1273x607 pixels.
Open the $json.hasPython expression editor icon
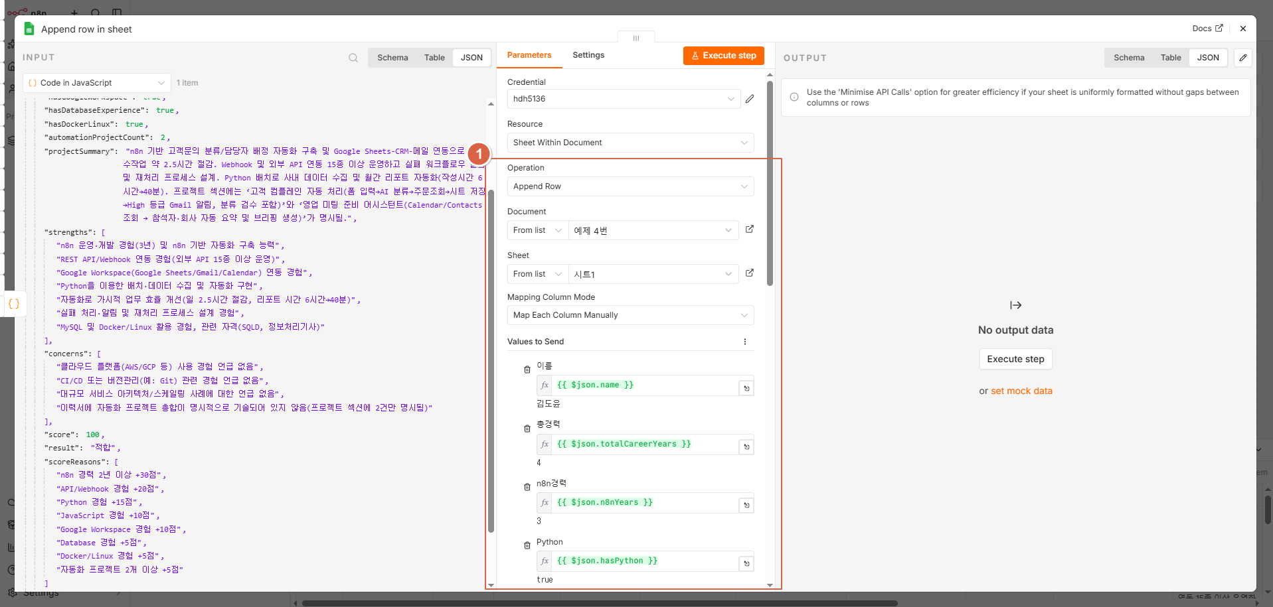[x=746, y=564]
